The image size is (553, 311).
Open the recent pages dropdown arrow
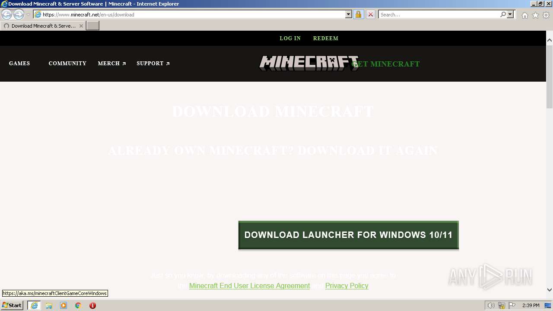pos(28,14)
